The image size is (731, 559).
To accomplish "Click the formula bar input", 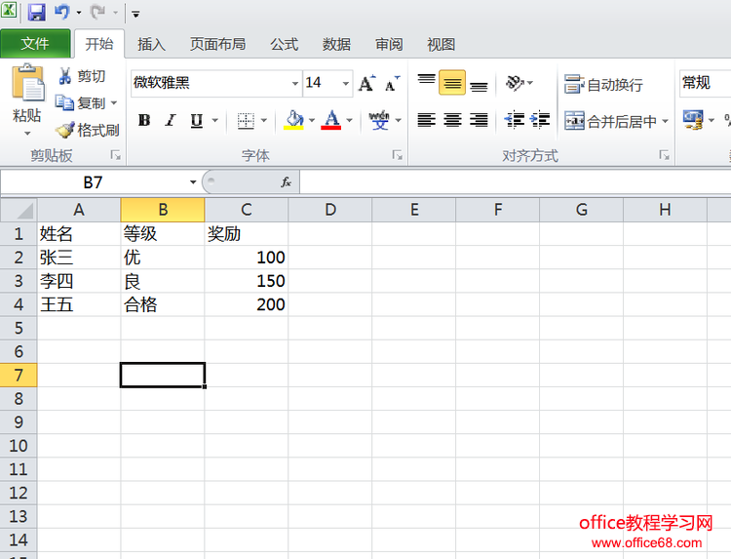I will click(x=516, y=182).
